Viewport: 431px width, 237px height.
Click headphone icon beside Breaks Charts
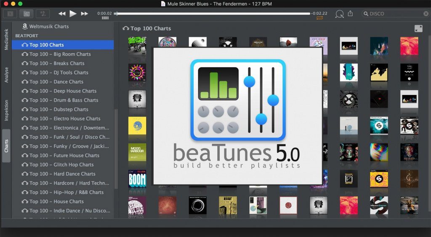25,63
